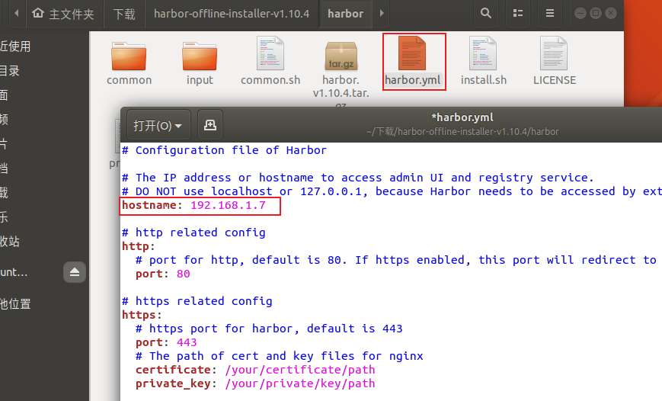Screen dimensions: 662x401
Task: Select the harbor breadcrumb button
Action: point(346,14)
